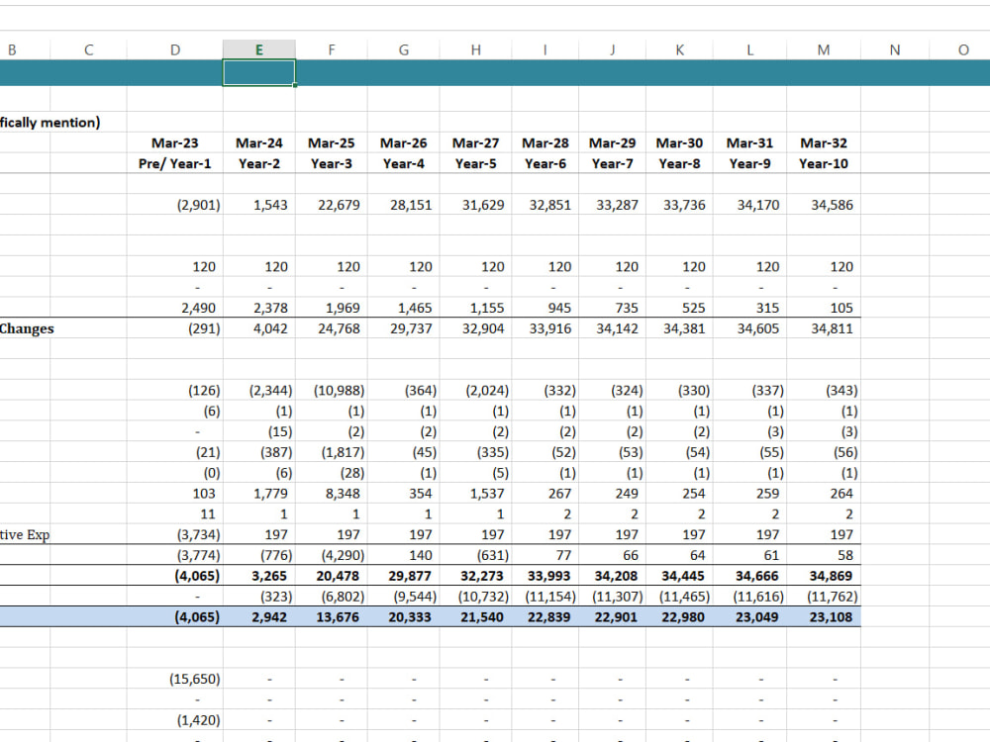Click the cell showing (291)
The height and width of the screenshot is (742, 990).
[x=175, y=328]
